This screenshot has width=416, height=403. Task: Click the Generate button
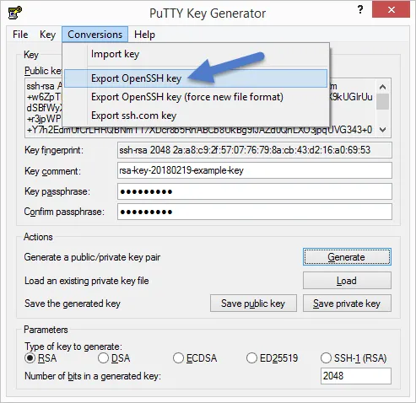pos(347,257)
